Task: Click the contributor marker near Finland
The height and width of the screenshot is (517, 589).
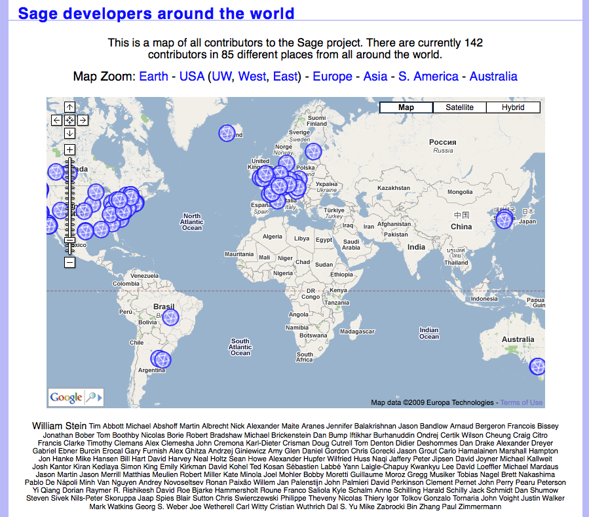Action: click(313, 152)
